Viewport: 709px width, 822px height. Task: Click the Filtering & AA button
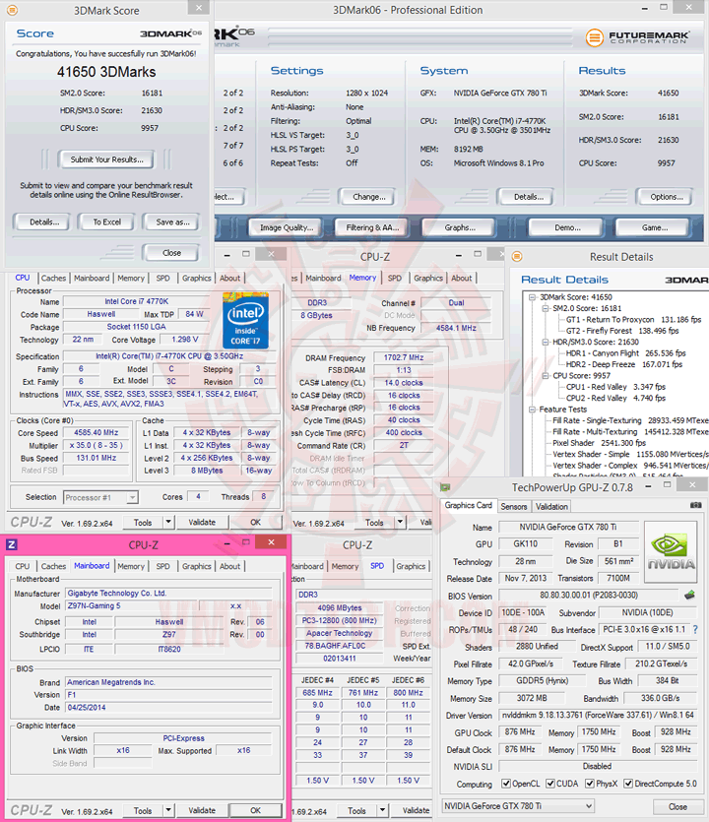[x=372, y=227]
